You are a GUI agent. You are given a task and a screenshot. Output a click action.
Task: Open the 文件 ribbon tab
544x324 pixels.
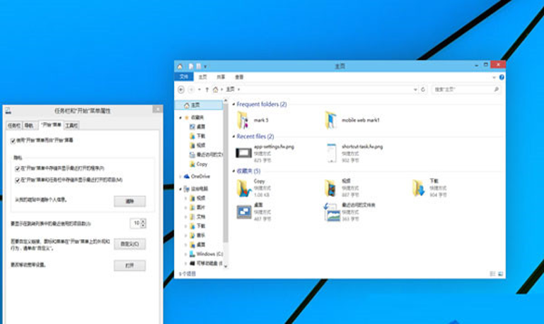(x=184, y=76)
